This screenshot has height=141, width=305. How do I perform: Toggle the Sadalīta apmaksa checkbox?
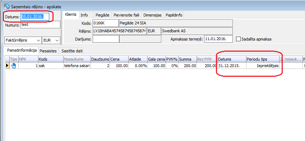coord(238,39)
